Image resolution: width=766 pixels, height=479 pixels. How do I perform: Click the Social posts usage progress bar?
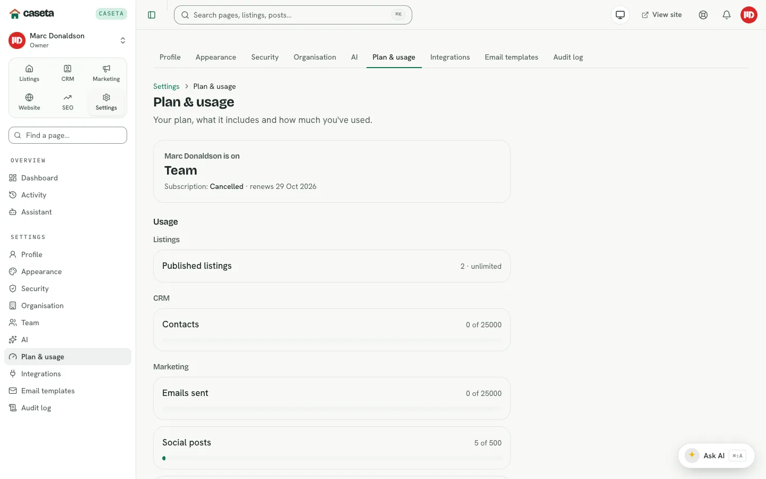coord(332,458)
